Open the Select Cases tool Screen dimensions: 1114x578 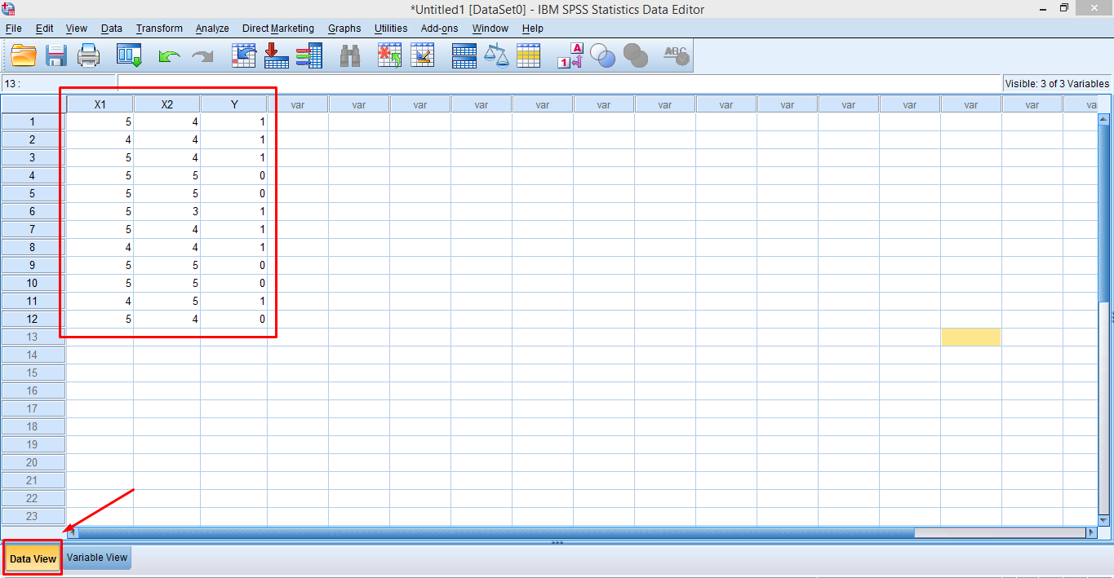click(x=528, y=55)
